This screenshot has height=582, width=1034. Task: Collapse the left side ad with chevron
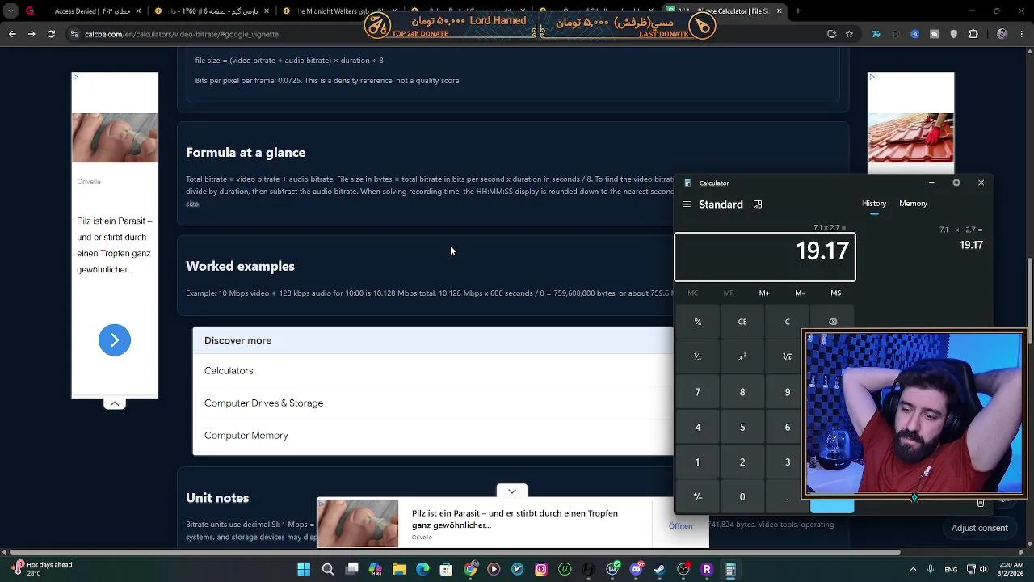click(115, 403)
